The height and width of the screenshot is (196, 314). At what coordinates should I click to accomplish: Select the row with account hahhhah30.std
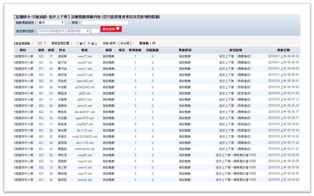pos(85,149)
